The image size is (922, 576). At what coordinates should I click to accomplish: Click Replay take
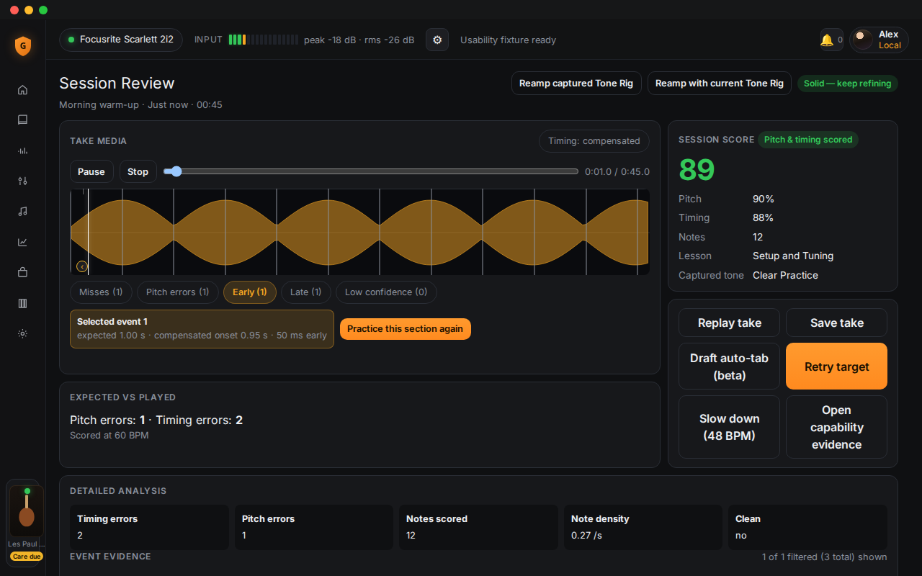pos(729,323)
